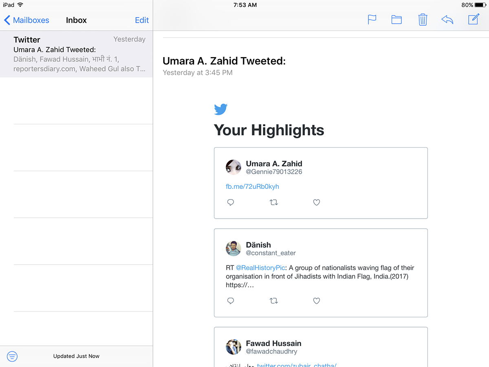Click the "Your Highlights" heading
Screen dimensions: 489x367
[x=269, y=130]
